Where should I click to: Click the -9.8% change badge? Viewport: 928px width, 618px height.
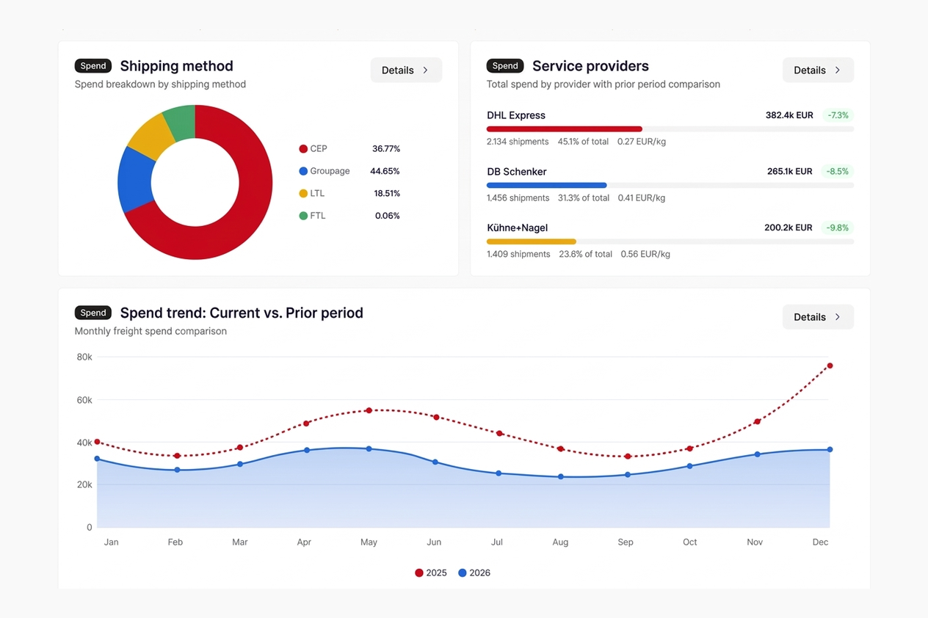coord(838,228)
